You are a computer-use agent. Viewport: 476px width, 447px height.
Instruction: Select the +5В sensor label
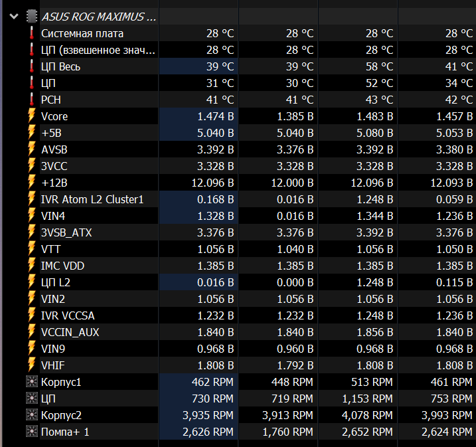(x=51, y=133)
